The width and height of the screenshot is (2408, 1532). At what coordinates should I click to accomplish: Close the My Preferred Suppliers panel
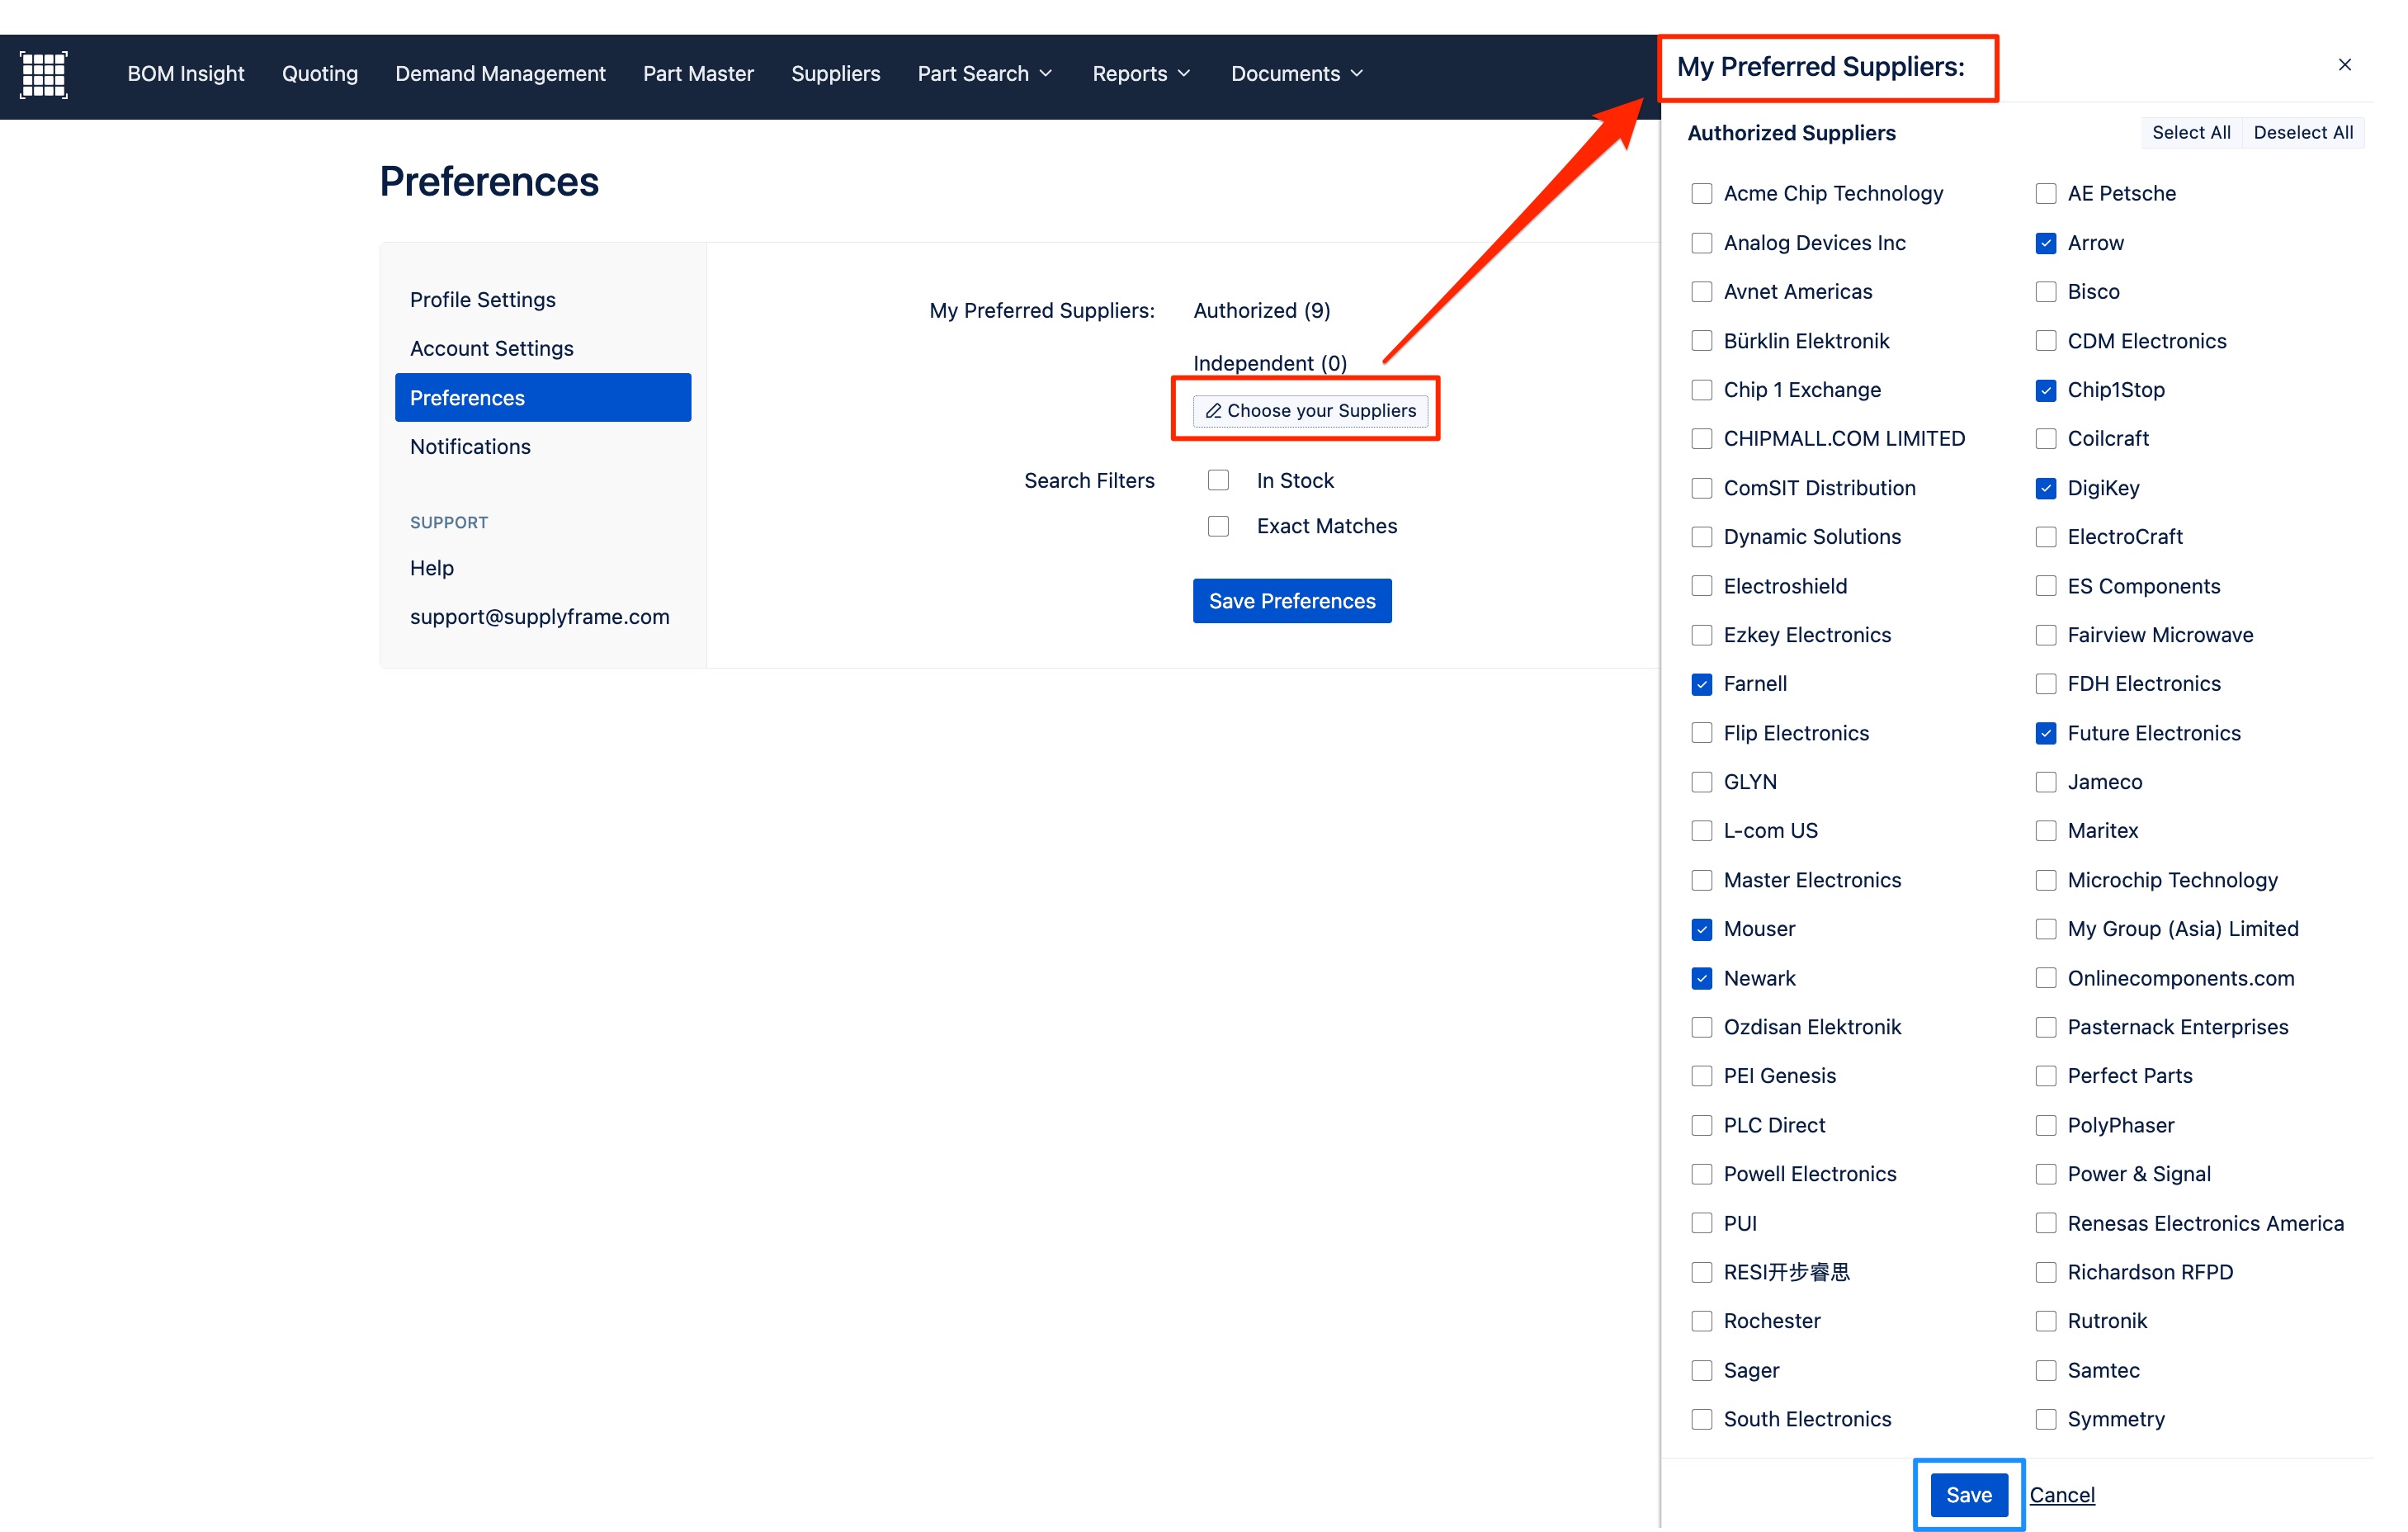point(2344,65)
